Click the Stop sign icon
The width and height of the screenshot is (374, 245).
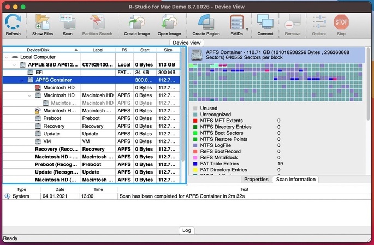[x=341, y=22]
